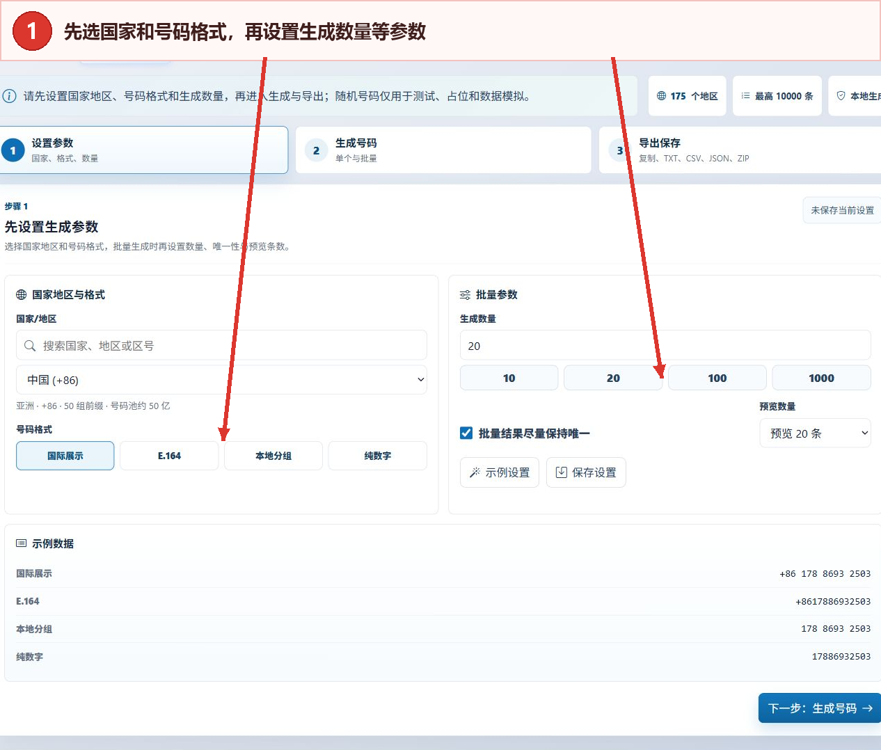Click the arrow icon on 下一步：生成号码
The image size is (881, 750).
coord(867,708)
